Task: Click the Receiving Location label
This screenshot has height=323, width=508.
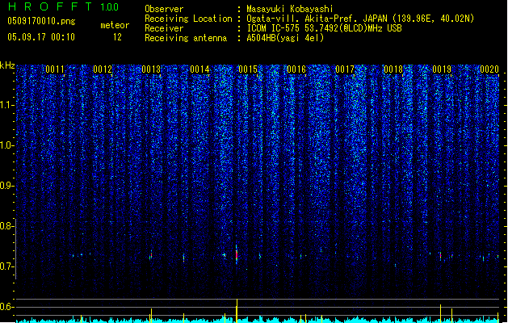Action: coord(188,19)
